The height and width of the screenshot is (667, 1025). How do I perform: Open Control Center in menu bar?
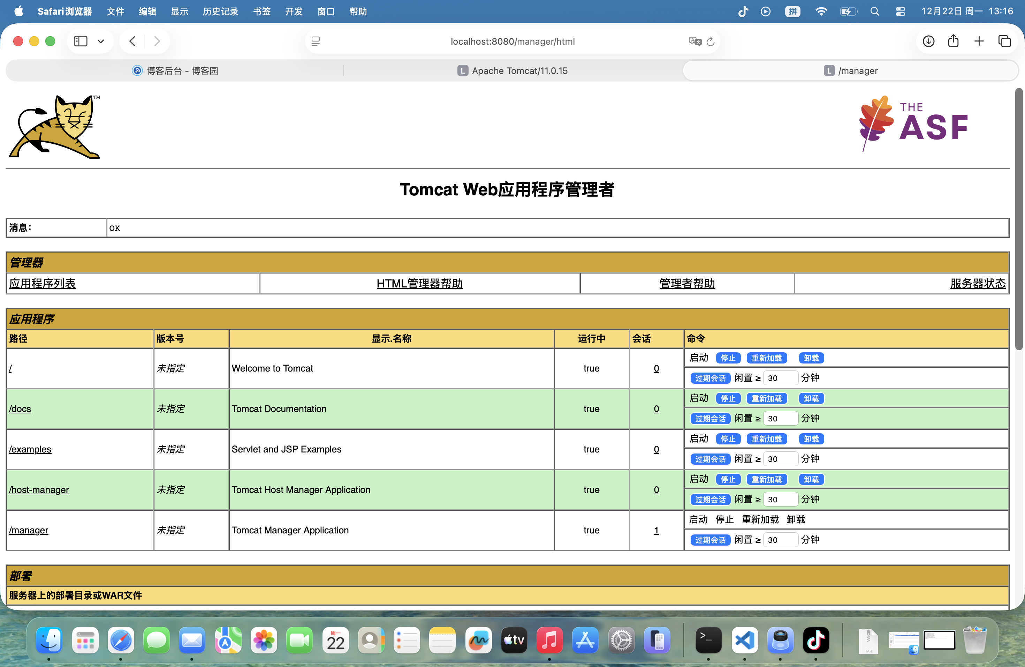900,12
